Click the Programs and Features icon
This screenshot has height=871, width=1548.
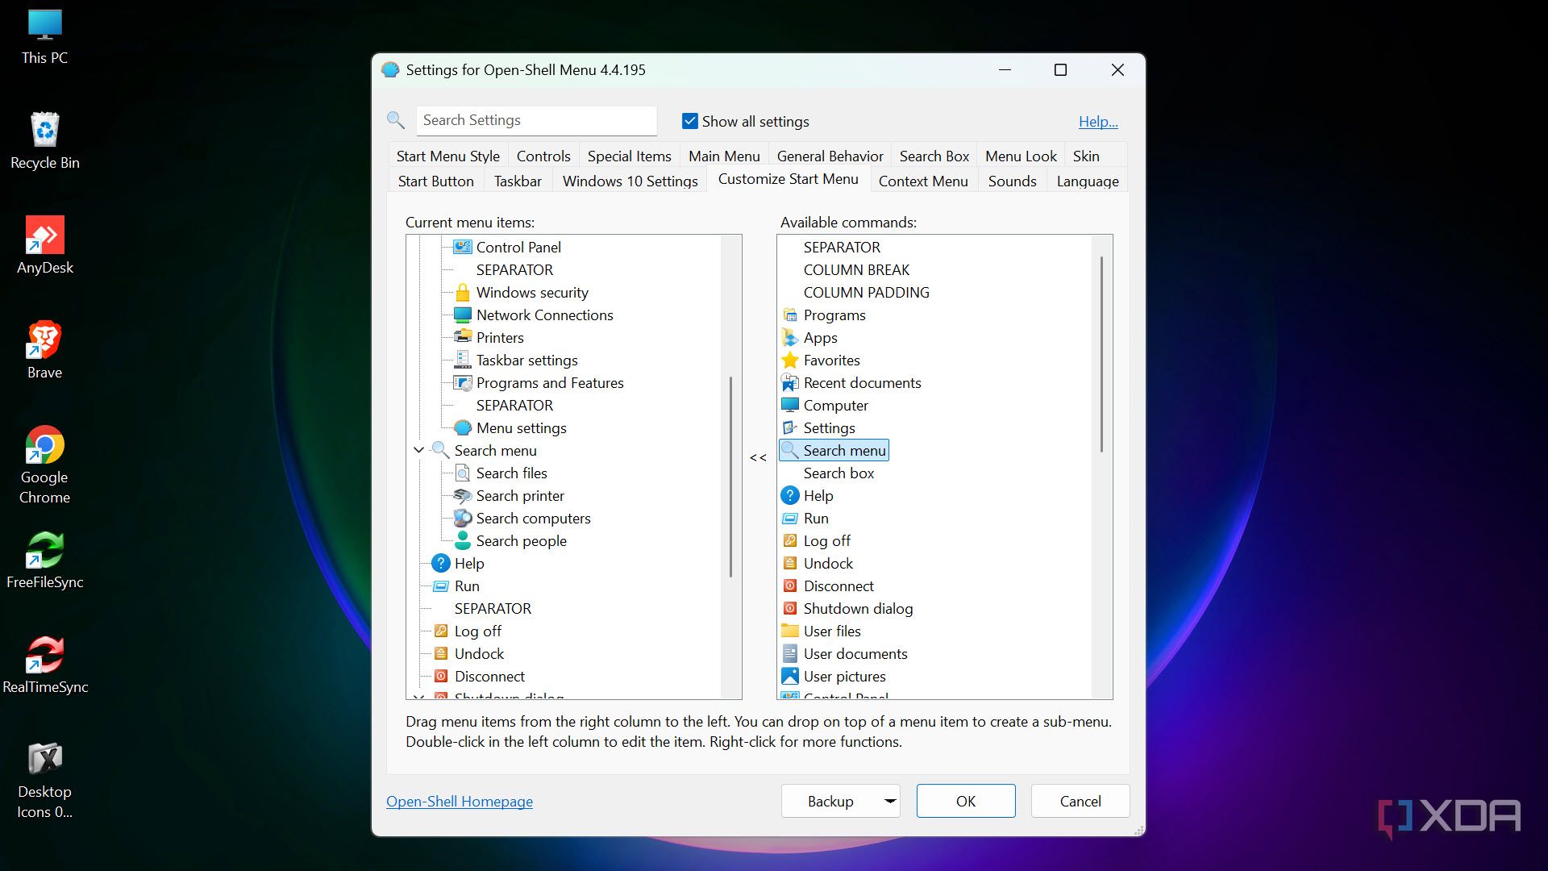462,382
